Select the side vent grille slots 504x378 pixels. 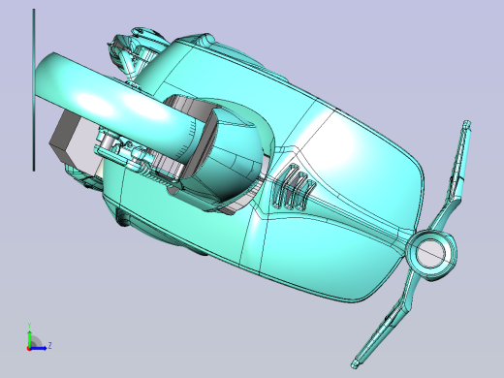click(294, 187)
